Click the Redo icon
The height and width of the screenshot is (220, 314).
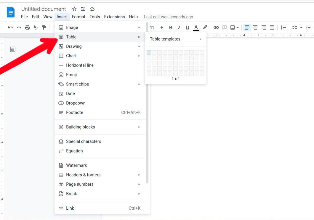(x=19, y=27)
